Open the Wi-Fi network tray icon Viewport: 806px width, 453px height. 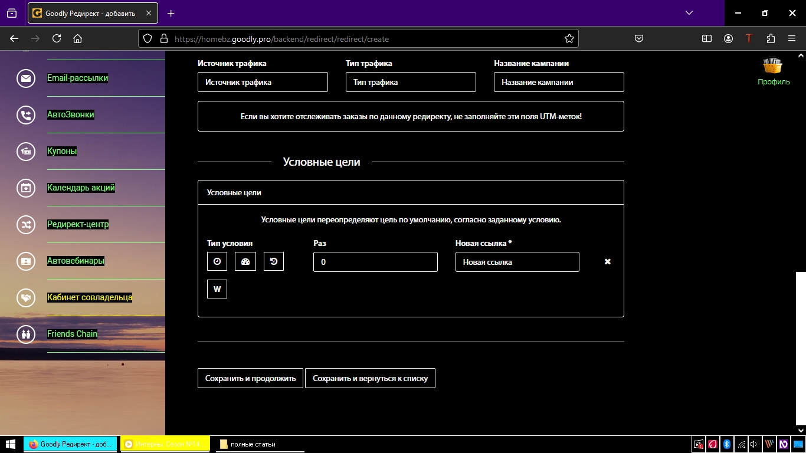(741, 444)
